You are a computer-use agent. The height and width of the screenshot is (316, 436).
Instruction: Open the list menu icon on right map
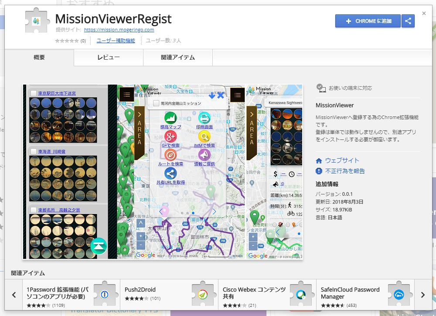coord(238,95)
